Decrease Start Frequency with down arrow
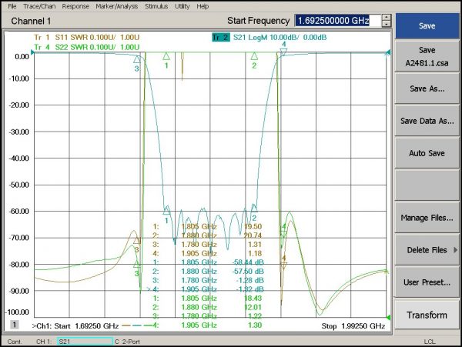Screen dimensions: 462x347 pyautogui.click(x=387, y=24)
